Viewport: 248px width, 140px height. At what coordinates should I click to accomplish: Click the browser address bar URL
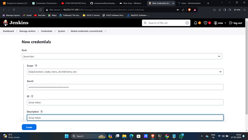click(103, 10)
